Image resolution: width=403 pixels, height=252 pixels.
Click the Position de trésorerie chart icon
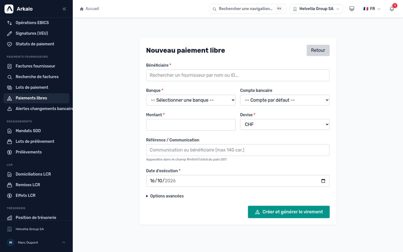tap(9, 218)
